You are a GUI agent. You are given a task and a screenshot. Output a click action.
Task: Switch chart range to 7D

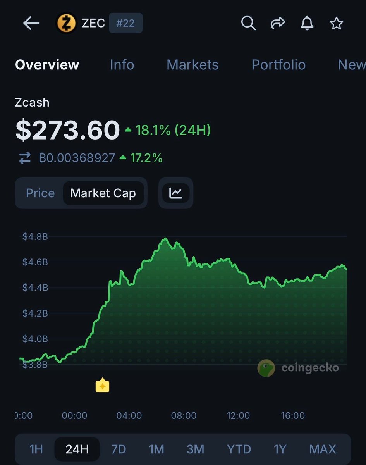[x=119, y=449]
